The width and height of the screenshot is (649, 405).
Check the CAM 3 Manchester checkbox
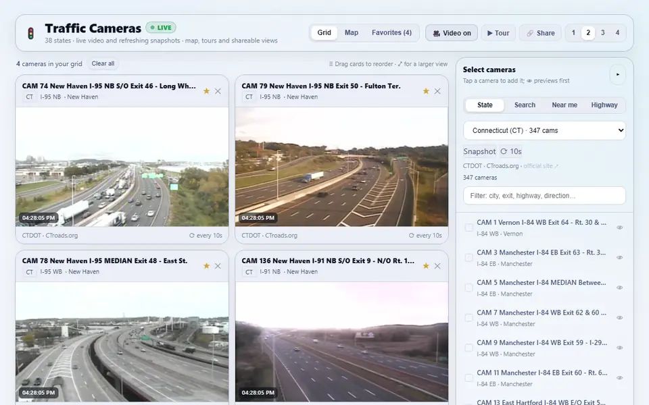(x=468, y=257)
